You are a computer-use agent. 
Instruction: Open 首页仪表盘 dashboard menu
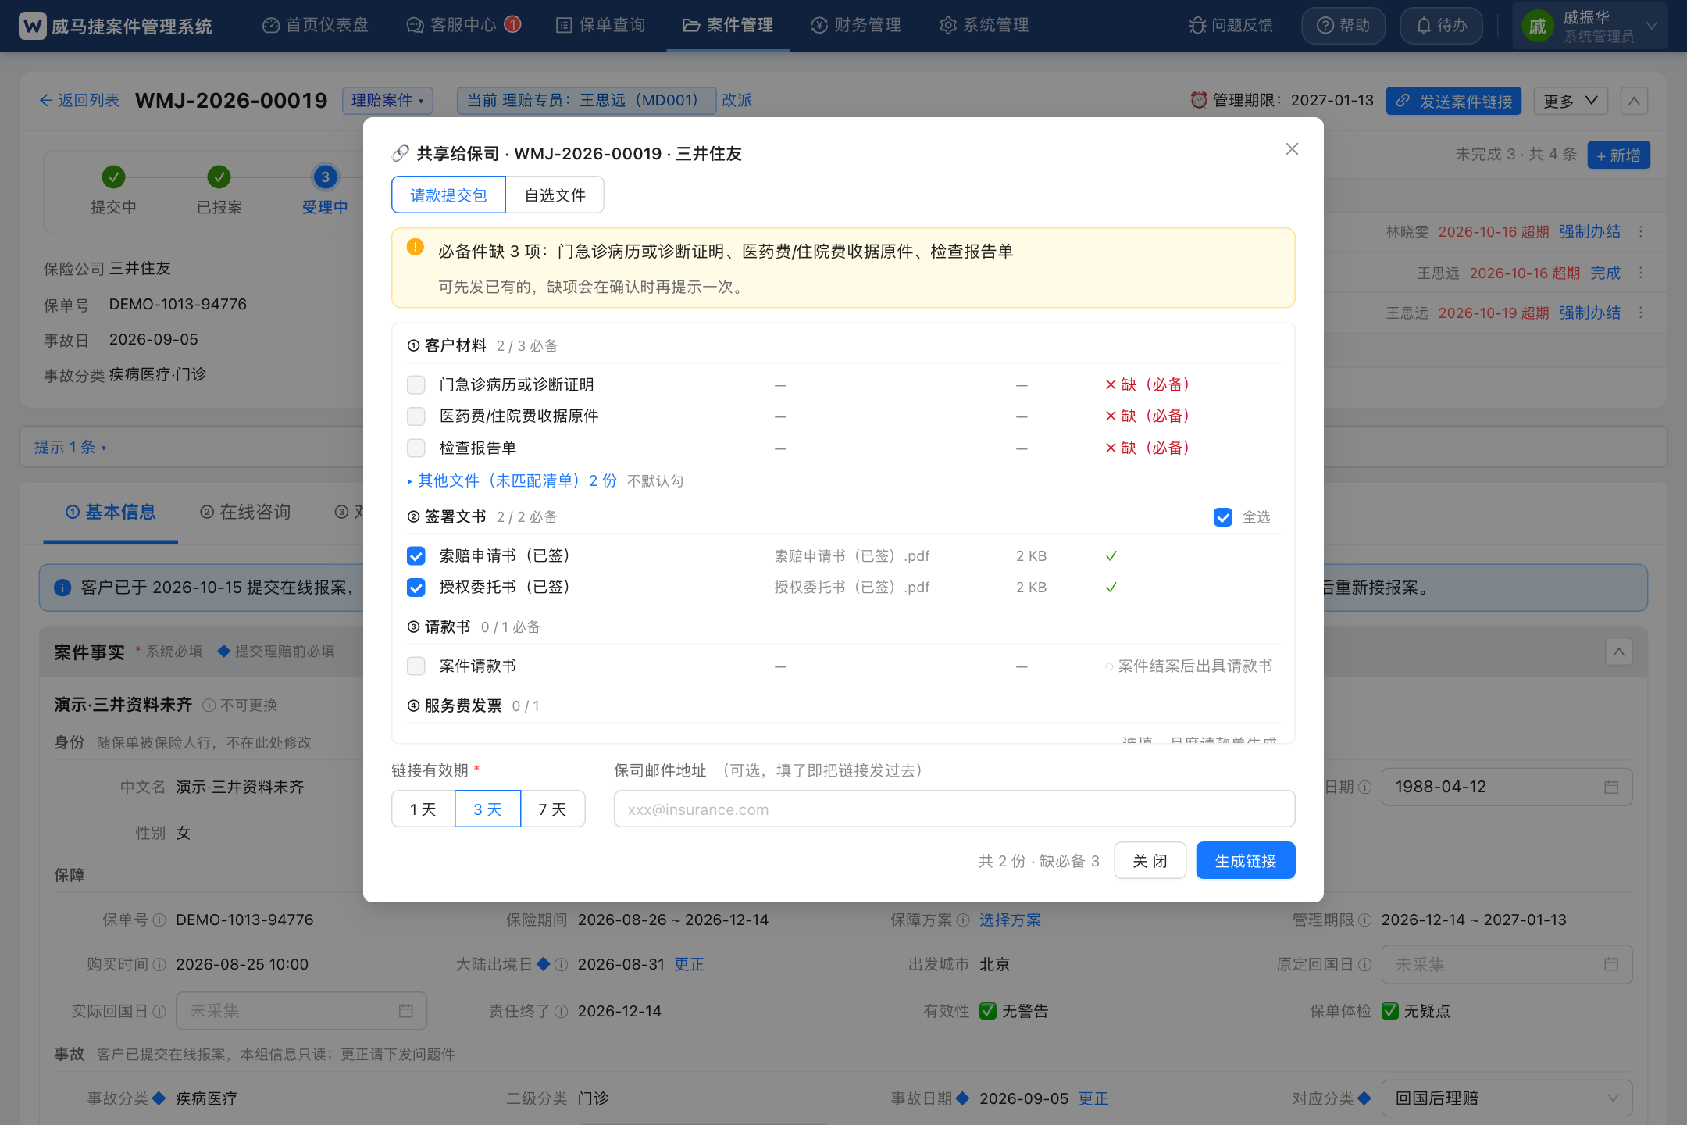pyautogui.click(x=316, y=26)
